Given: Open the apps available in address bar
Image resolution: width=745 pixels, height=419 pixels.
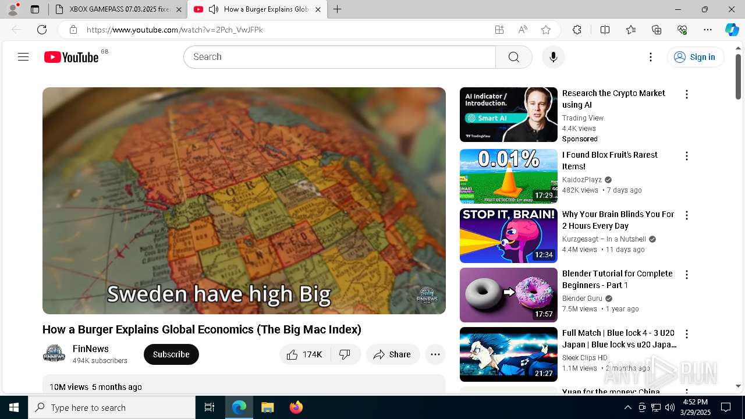Looking at the screenshot, I should 499,30.
